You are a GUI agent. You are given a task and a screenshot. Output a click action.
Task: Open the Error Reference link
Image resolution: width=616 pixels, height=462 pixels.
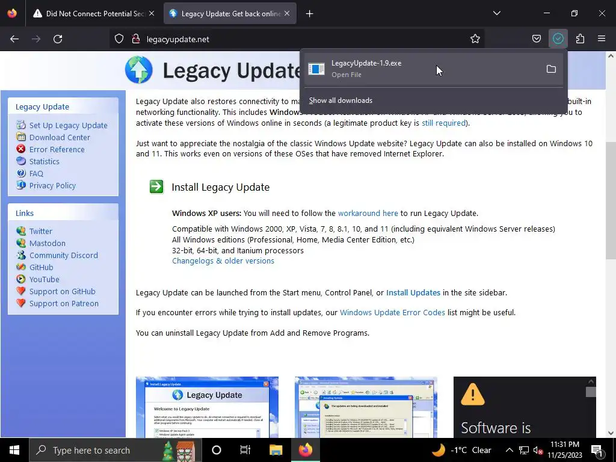click(57, 150)
